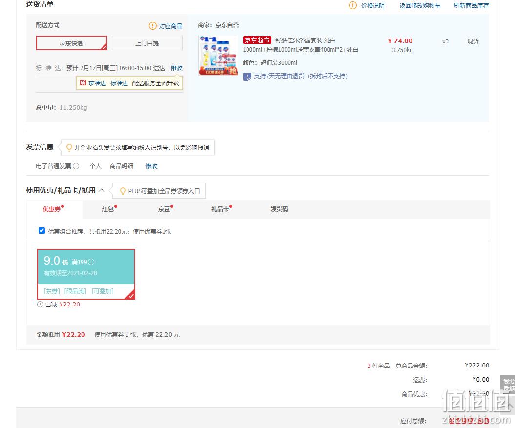Click the 现货 stock status
This screenshot has height=428, width=515.
pyautogui.click(x=473, y=41)
